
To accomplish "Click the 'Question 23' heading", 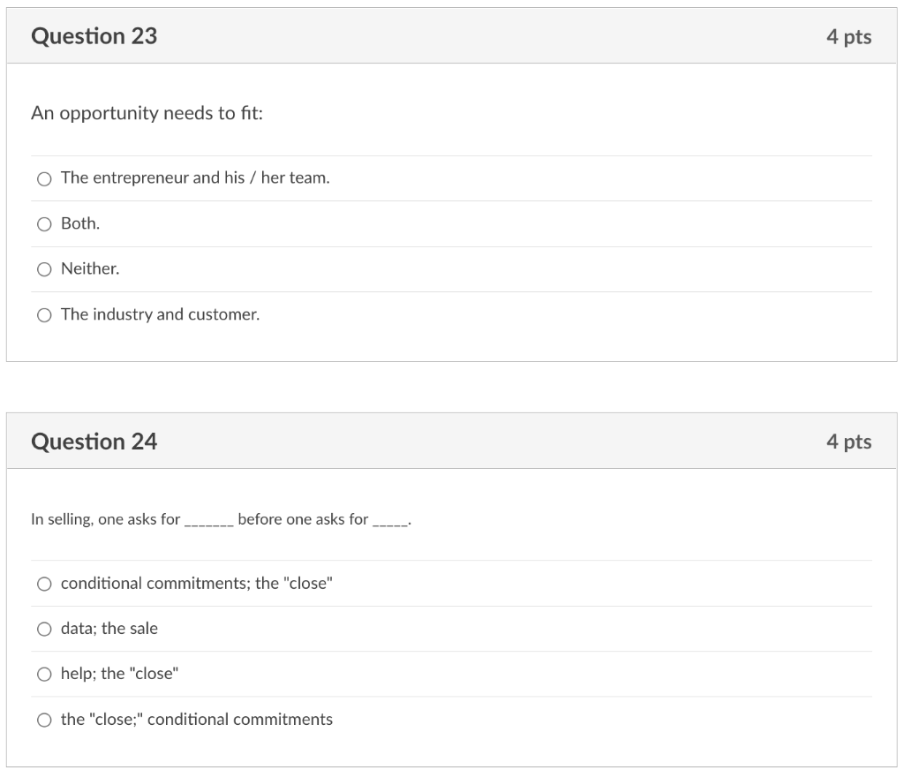I will click(94, 36).
